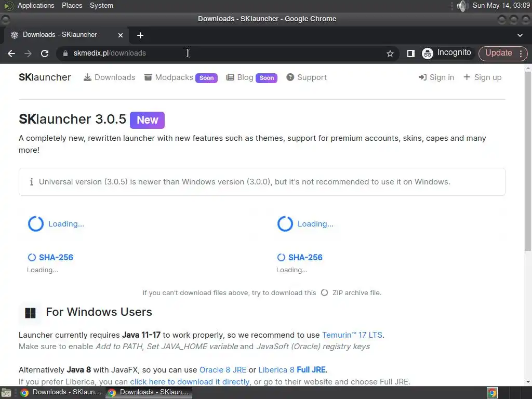Click the clock Sun May 14, 03:09
This screenshot has height=399, width=532.
(x=501, y=6)
